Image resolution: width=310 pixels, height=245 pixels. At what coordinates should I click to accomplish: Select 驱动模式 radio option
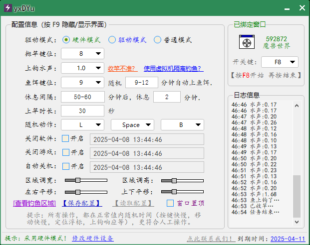coord(112,40)
